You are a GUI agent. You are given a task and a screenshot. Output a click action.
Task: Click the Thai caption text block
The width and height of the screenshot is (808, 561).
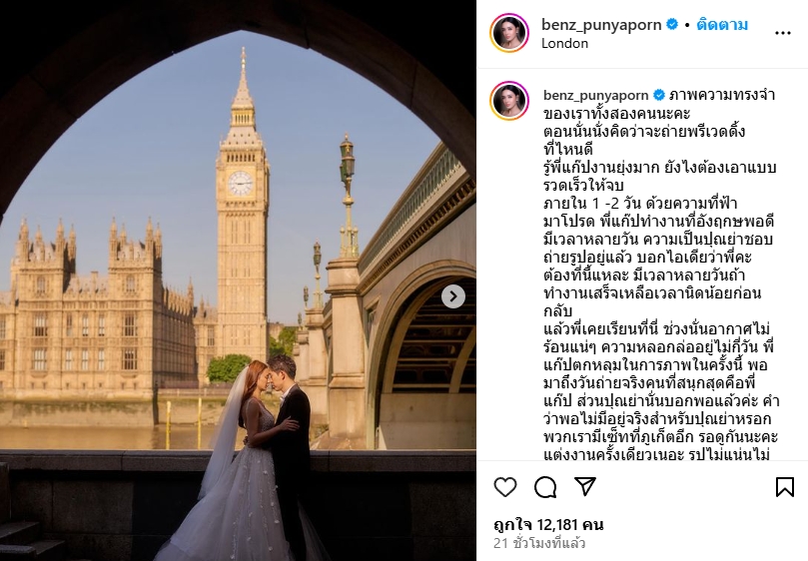point(660,275)
